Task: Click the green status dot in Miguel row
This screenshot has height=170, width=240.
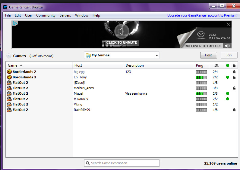Action: click(228, 93)
